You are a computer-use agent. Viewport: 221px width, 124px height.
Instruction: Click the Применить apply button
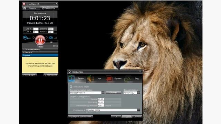tap(126, 117)
